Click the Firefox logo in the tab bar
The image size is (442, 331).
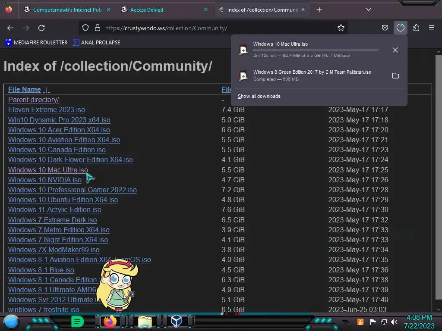9,9
